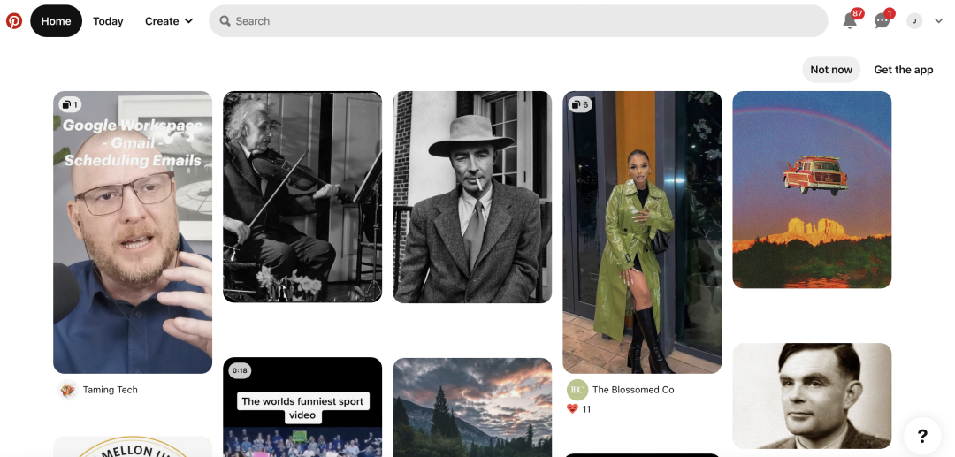The height and width of the screenshot is (457, 955).
Task: Open the help question mark button
Action: point(922,436)
